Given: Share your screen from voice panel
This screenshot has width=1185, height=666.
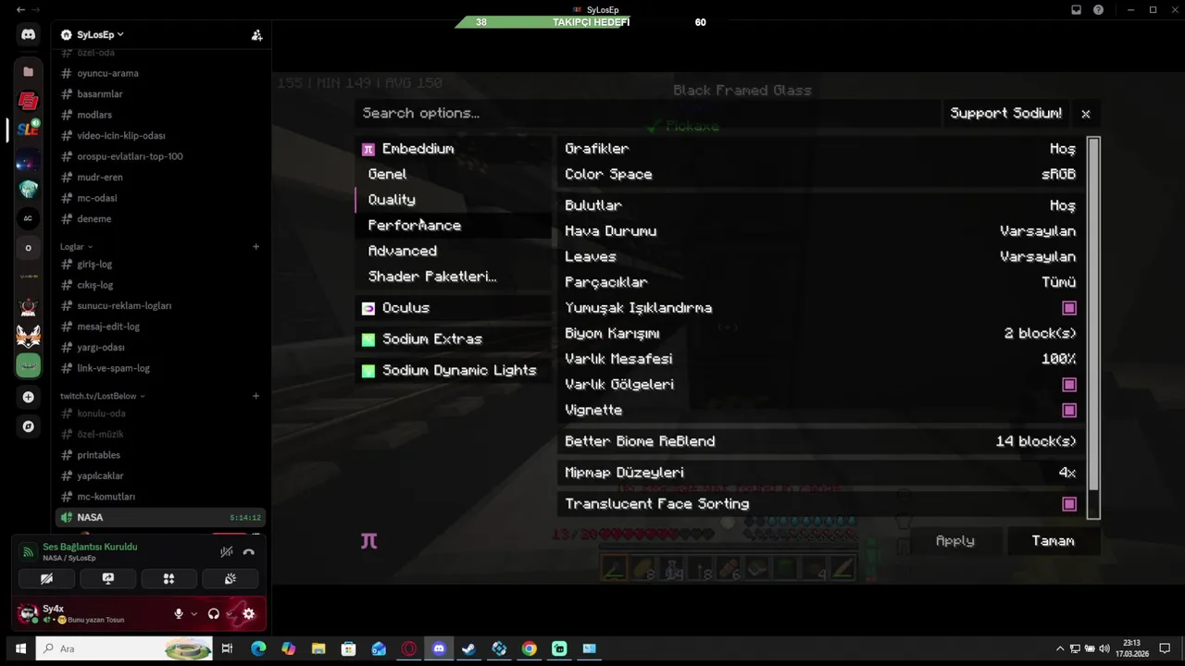Looking at the screenshot, I should (107, 579).
